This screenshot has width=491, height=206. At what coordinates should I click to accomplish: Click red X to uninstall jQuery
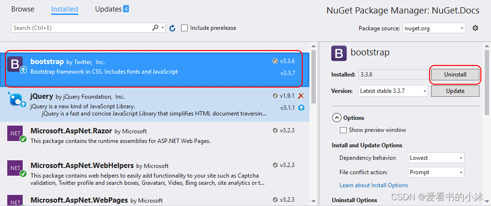[301, 96]
